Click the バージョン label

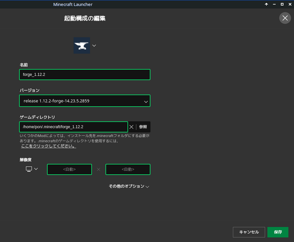30,90
